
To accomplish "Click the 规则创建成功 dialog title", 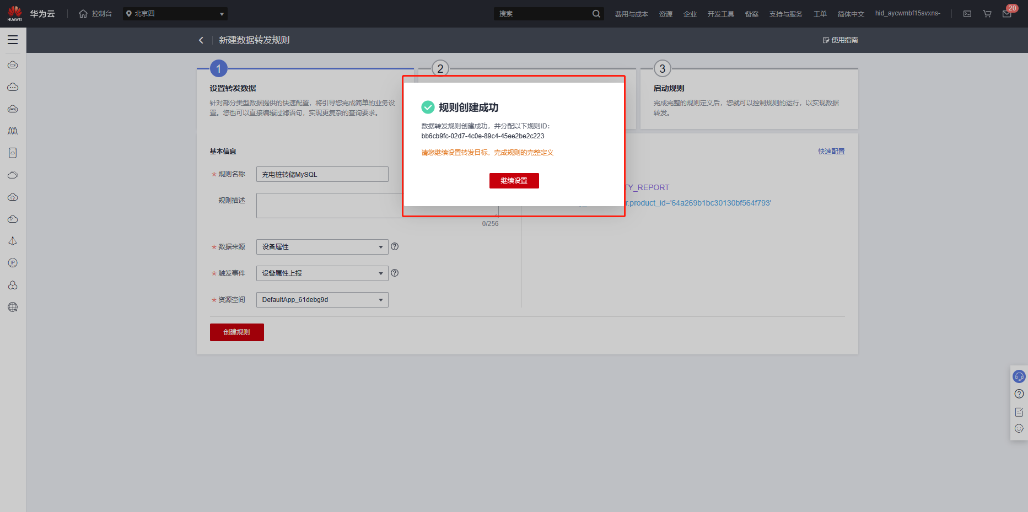I will (x=468, y=107).
